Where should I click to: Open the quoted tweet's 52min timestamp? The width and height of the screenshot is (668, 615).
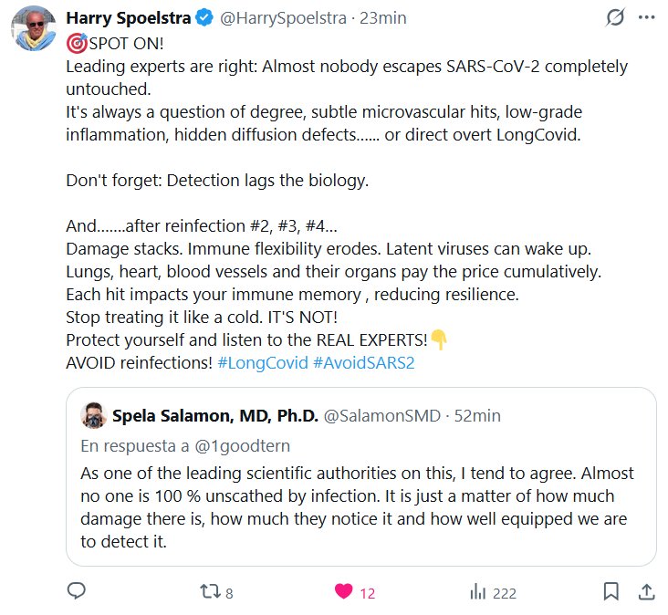477,416
